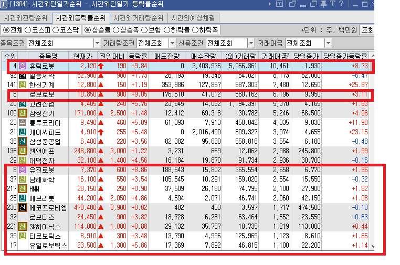Toggle the pushpin icon in title bar

[x=323, y=4]
